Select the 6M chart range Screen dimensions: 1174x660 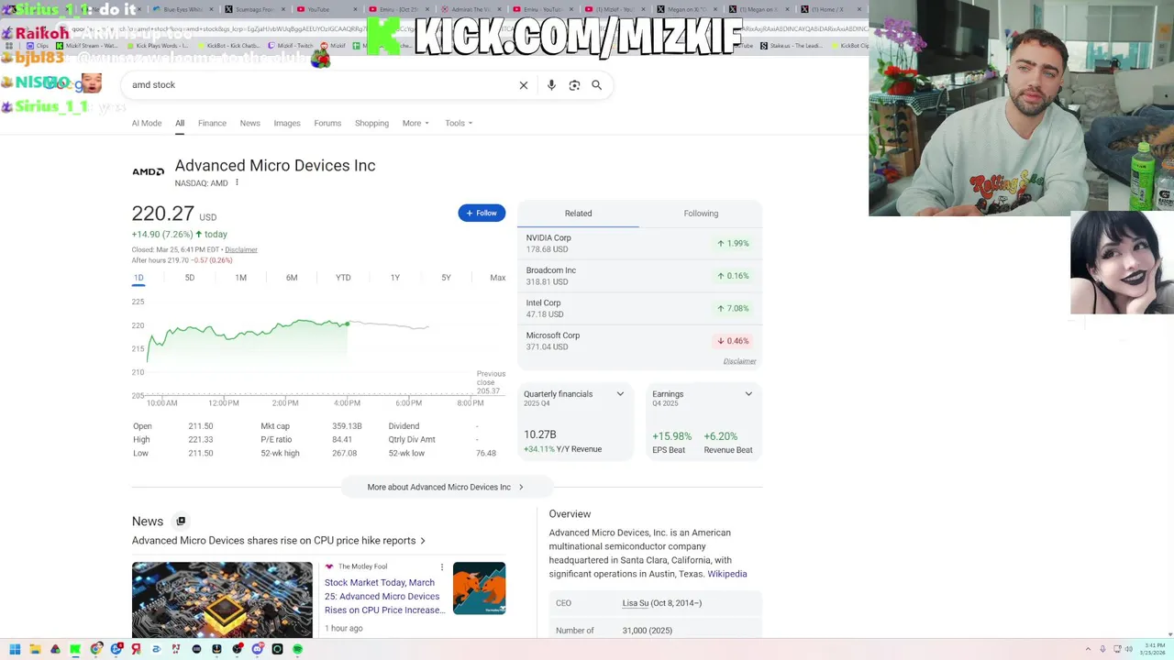[x=292, y=278]
